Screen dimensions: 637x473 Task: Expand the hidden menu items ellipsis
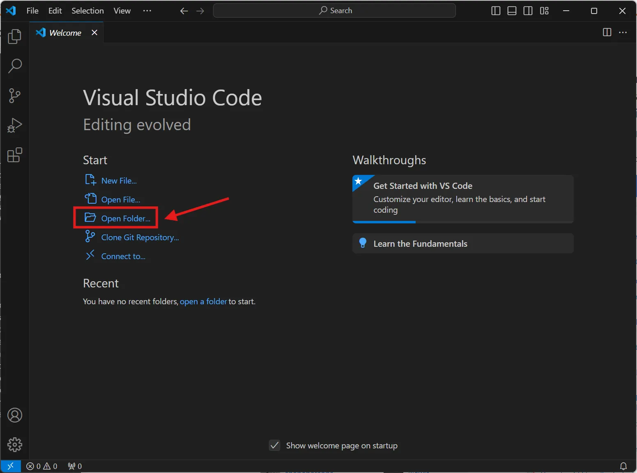147,11
